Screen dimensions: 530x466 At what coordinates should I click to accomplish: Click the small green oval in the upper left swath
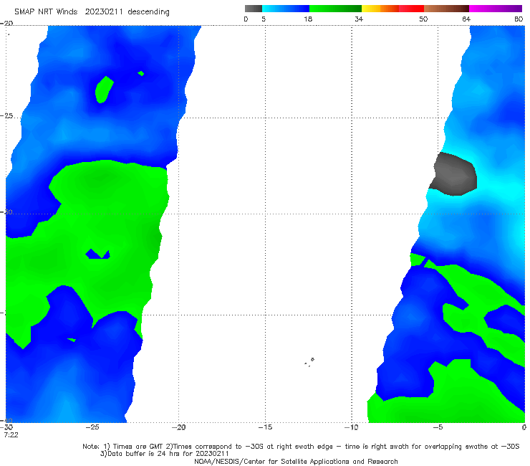pos(104,90)
